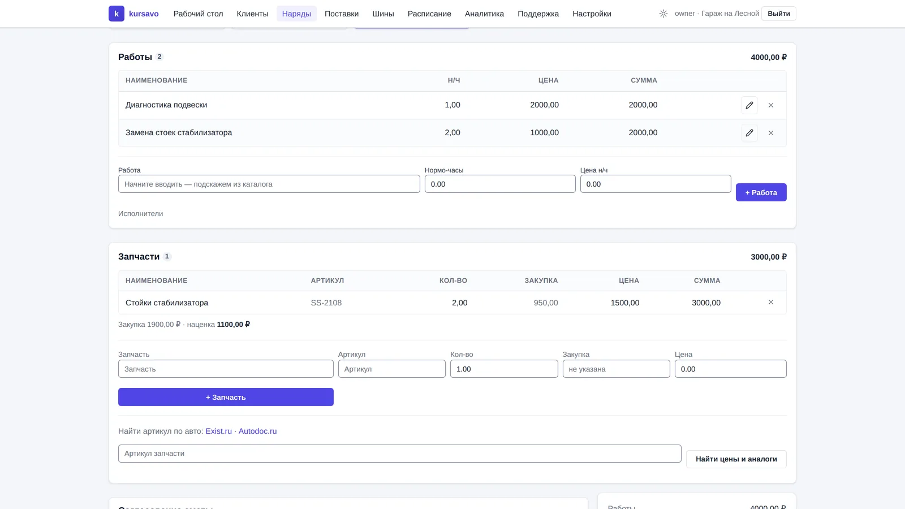
Task: Open the Поддержка page
Action: [538, 14]
